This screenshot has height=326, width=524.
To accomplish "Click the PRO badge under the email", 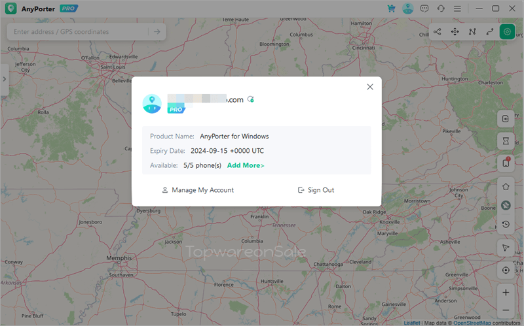I will coord(176,108).
